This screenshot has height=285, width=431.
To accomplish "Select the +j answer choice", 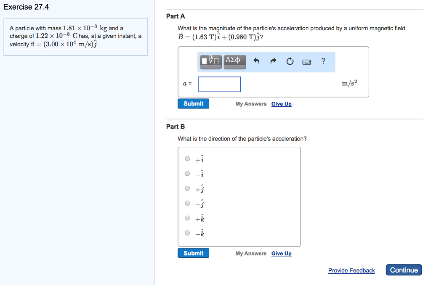I will tap(187, 188).
